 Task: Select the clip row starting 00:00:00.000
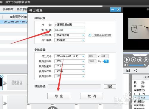[14, 22]
